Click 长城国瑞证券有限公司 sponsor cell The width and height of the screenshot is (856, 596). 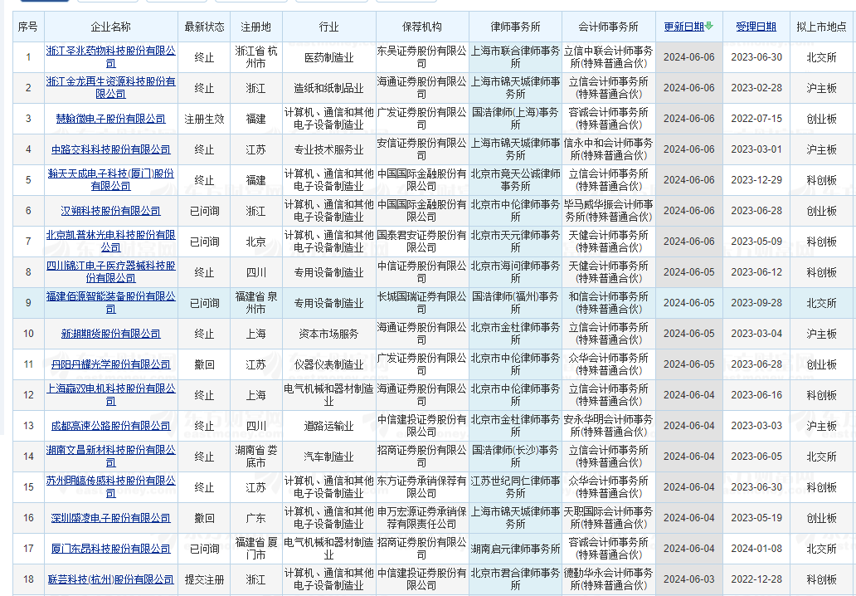pyautogui.click(x=422, y=303)
